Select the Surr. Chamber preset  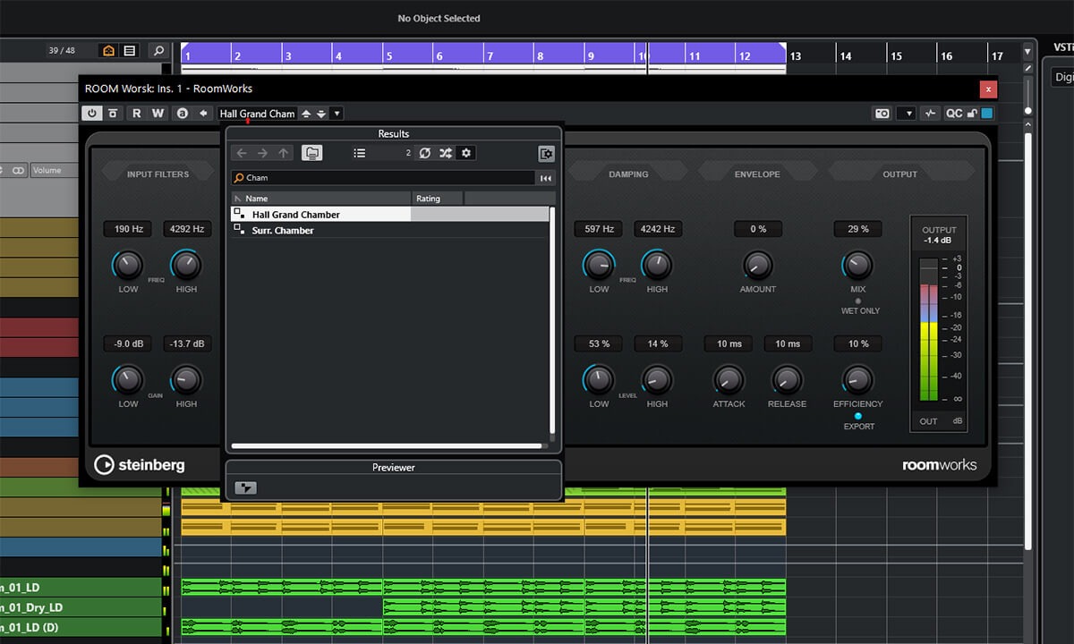(283, 231)
